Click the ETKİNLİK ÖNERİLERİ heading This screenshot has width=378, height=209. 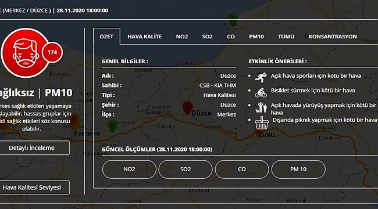pos(277,62)
